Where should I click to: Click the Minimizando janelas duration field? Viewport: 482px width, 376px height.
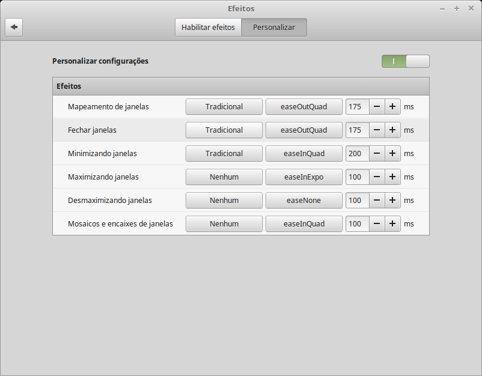coord(356,153)
